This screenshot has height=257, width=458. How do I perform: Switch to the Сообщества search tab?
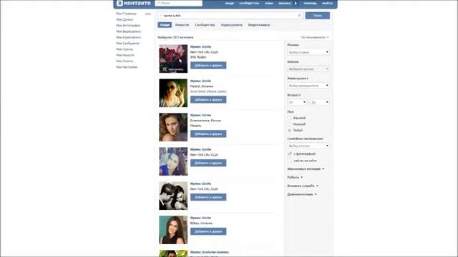(x=205, y=25)
